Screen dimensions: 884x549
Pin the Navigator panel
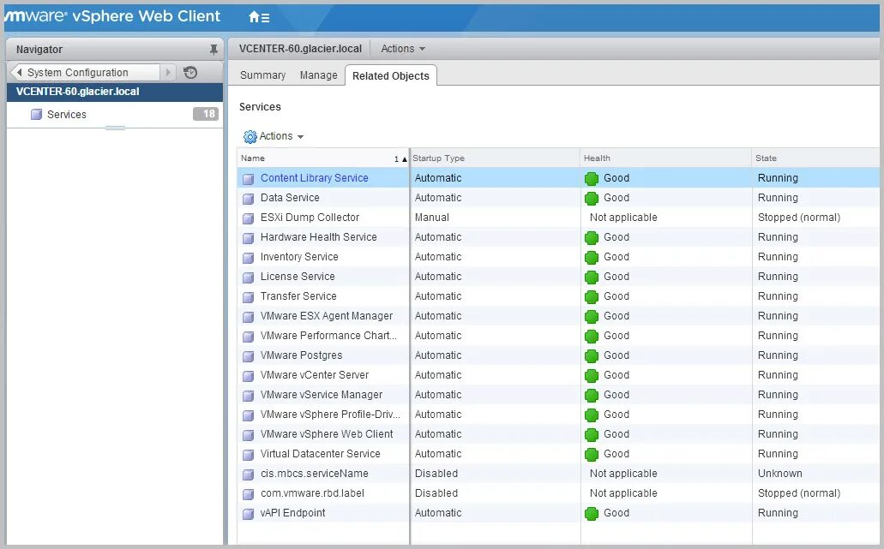tap(213, 50)
